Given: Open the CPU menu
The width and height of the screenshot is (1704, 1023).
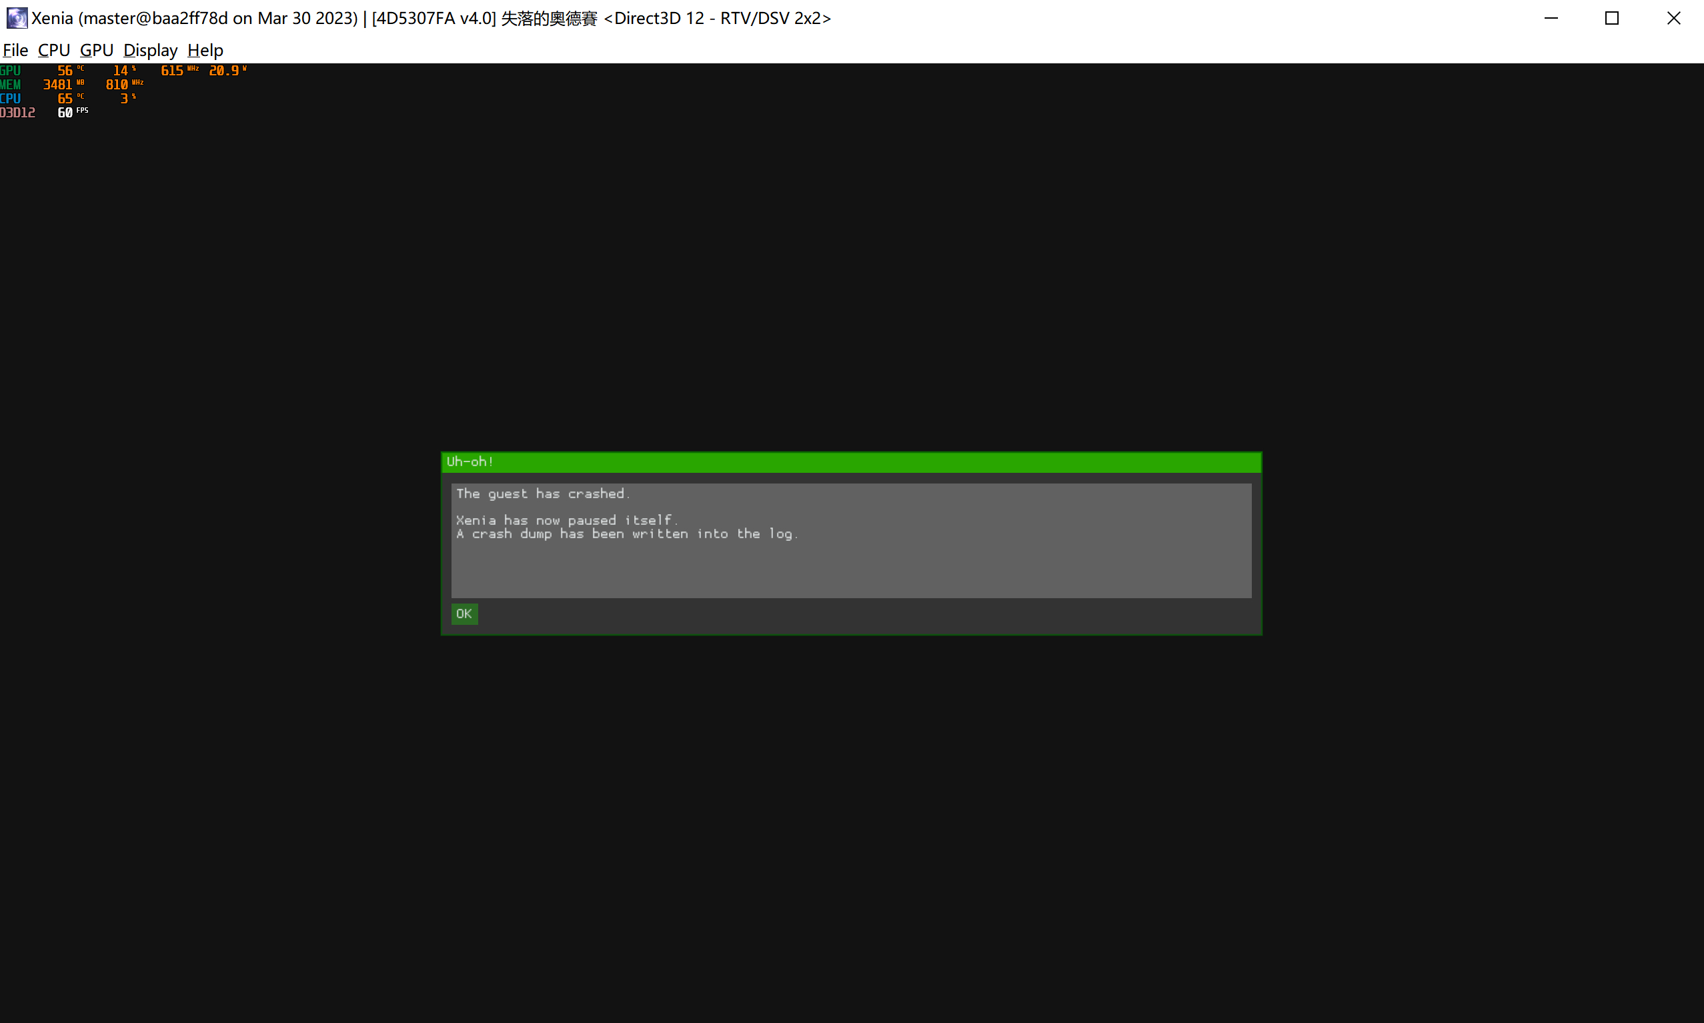Looking at the screenshot, I should pos(54,50).
